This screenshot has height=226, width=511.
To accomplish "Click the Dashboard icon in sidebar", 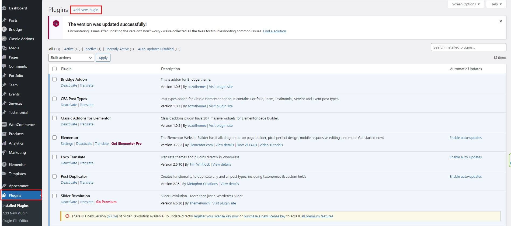I will [x=4, y=8].
